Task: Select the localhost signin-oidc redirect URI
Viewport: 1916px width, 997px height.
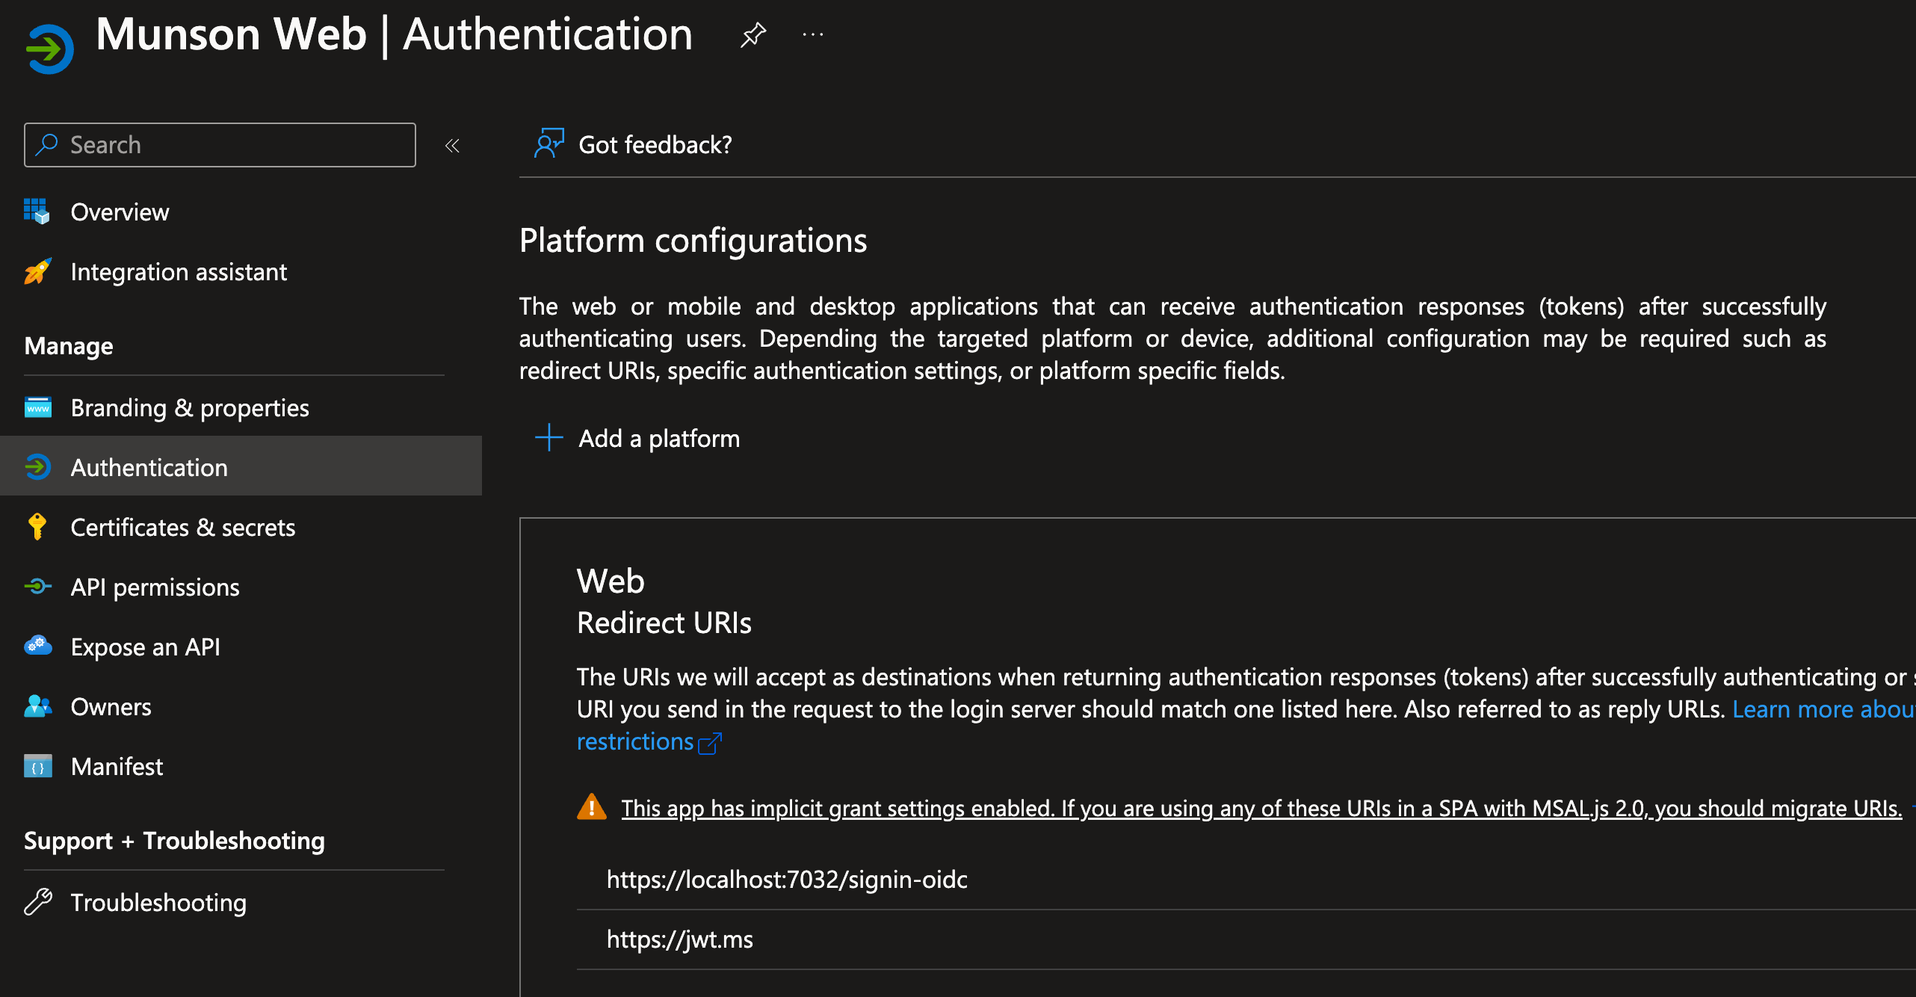Action: [x=787, y=880]
